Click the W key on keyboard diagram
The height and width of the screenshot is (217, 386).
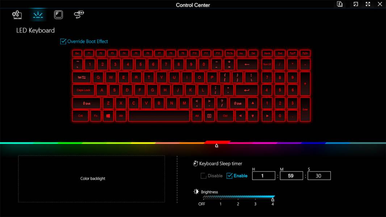click(111, 77)
